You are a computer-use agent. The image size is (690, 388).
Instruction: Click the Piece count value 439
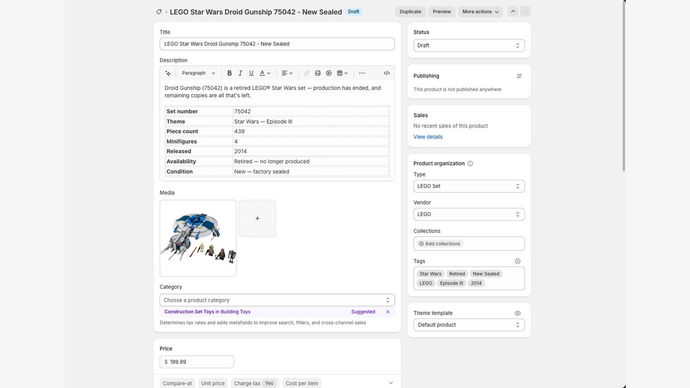click(311, 131)
